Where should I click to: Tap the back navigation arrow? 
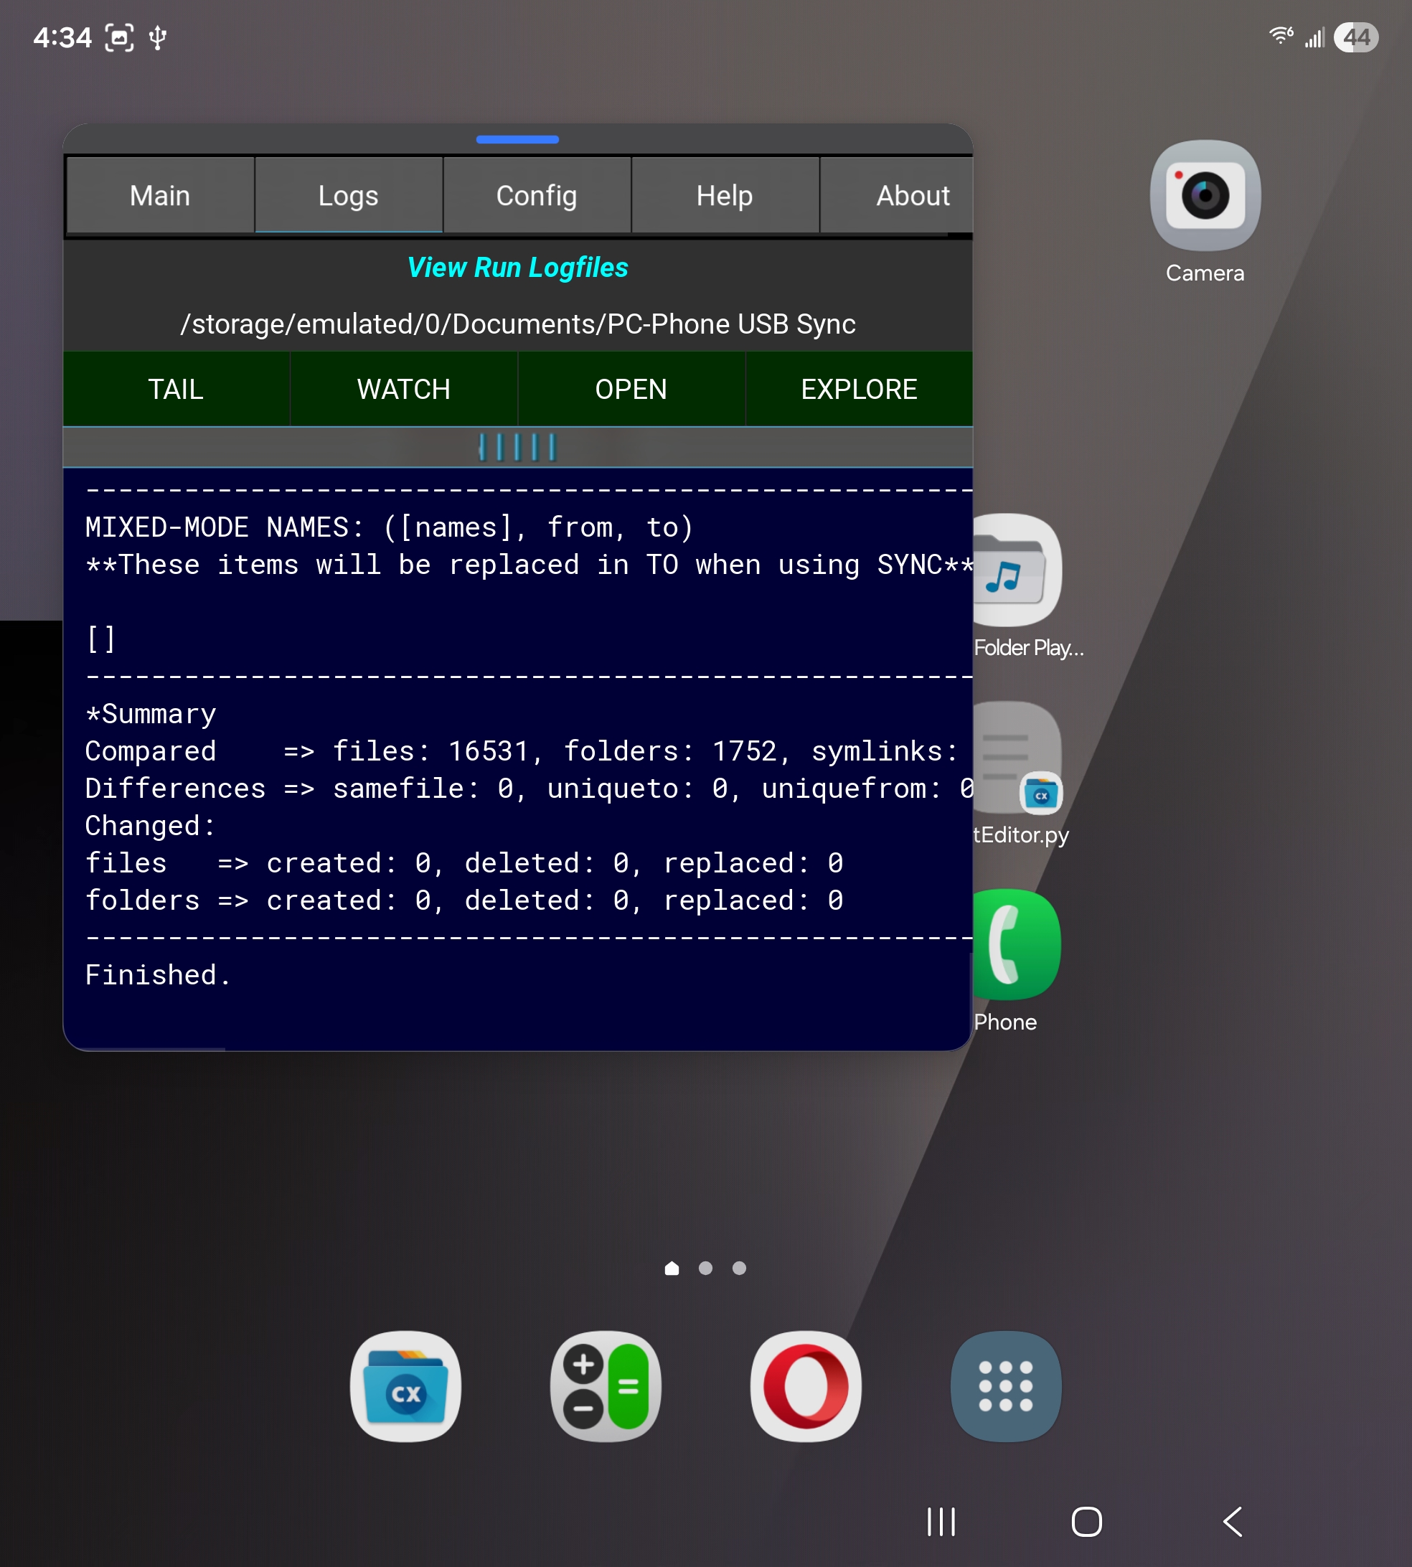coord(1232,1521)
